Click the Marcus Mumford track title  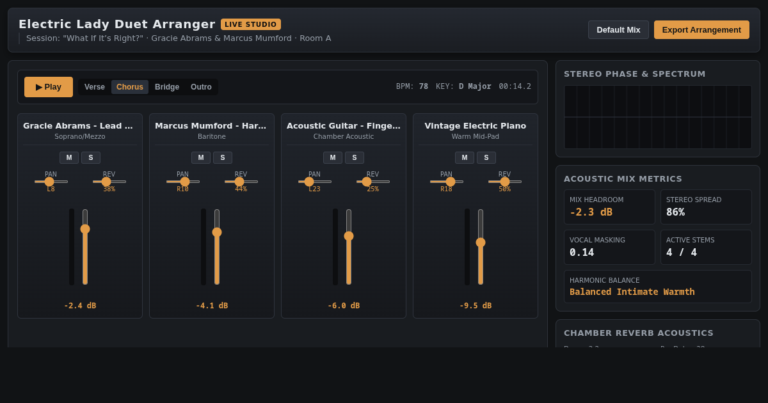pyautogui.click(x=212, y=125)
